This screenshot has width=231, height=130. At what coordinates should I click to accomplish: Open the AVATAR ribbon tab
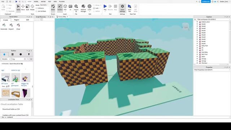coord(43,1)
